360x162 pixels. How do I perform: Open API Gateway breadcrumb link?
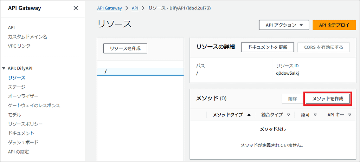pyautogui.click(x=109, y=8)
